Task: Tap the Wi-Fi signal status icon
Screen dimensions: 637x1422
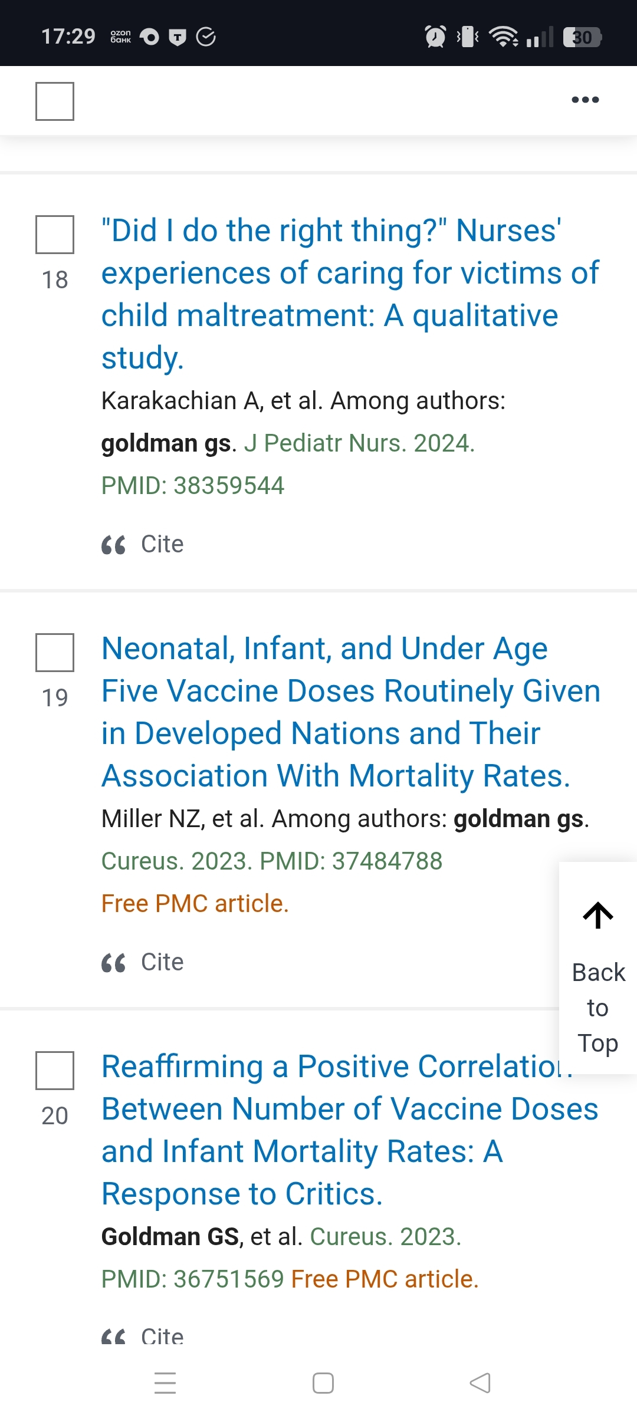Action: point(504,37)
